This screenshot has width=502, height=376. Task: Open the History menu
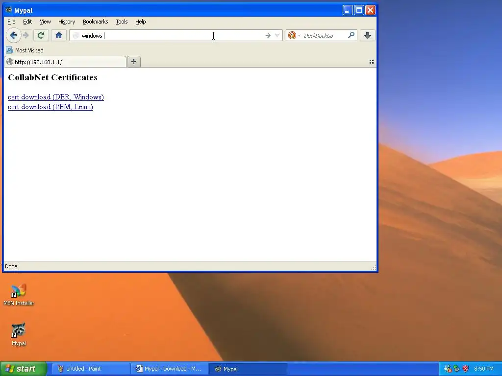(x=67, y=22)
